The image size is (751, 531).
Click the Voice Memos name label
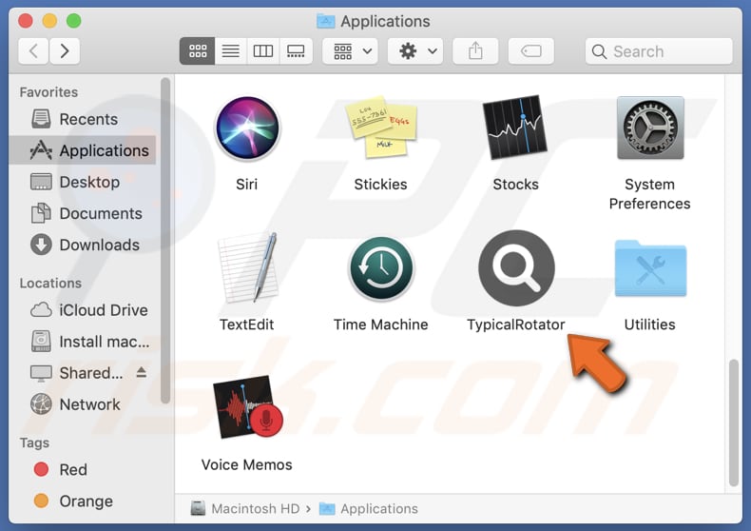(x=246, y=464)
